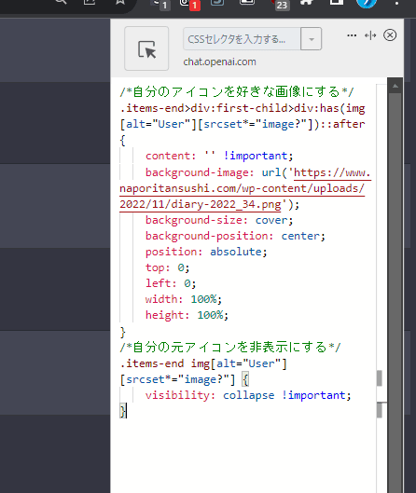Click the editor scrollbar up arrow
Screen dimensions: 416x493
coord(395,86)
